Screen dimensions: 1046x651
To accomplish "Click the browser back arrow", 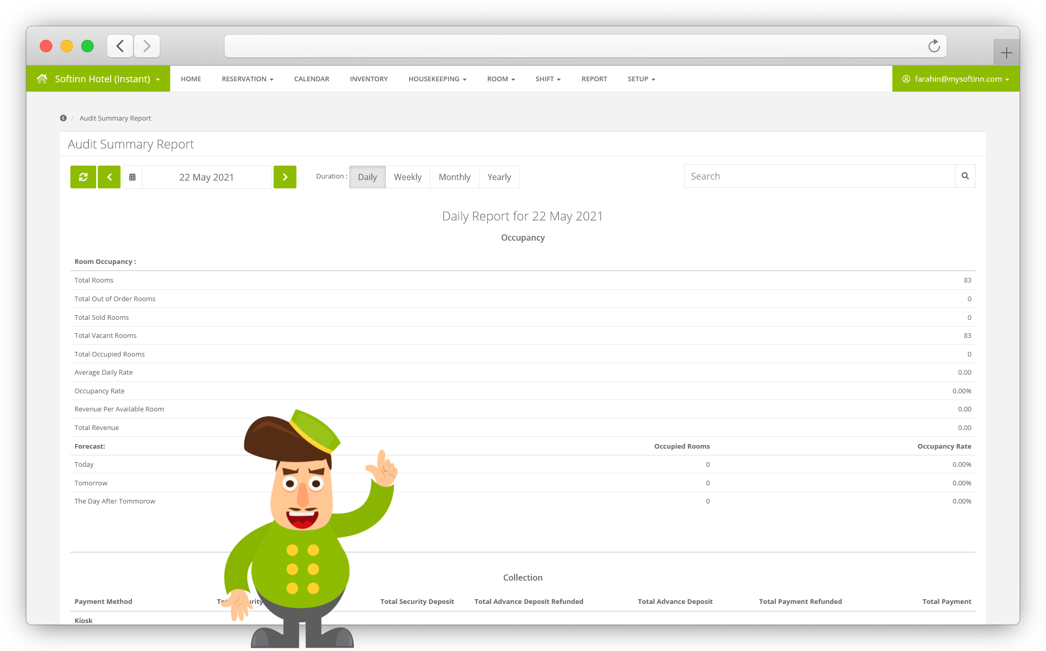I will click(120, 46).
